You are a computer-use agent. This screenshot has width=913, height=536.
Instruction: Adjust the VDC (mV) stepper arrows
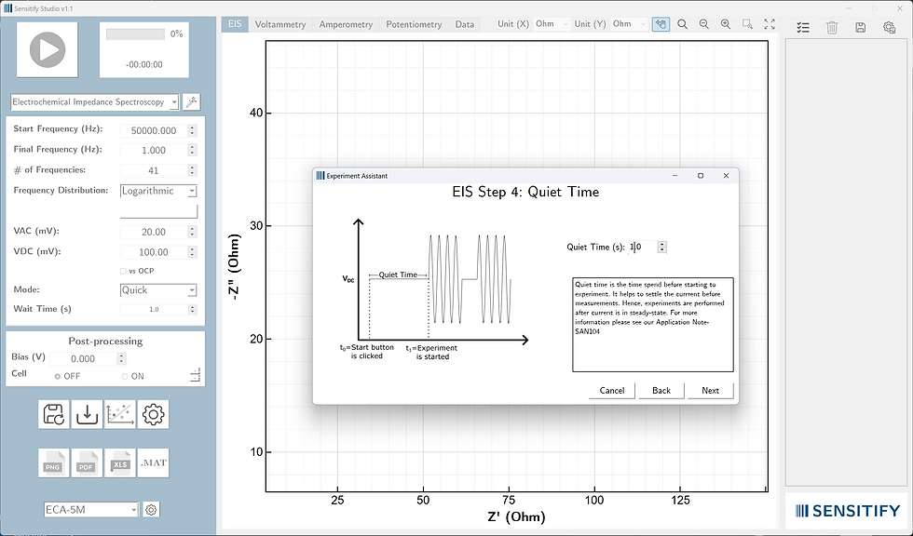pyautogui.click(x=192, y=252)
